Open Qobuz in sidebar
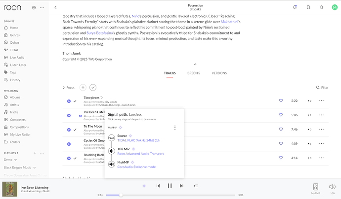 (11, 43)
